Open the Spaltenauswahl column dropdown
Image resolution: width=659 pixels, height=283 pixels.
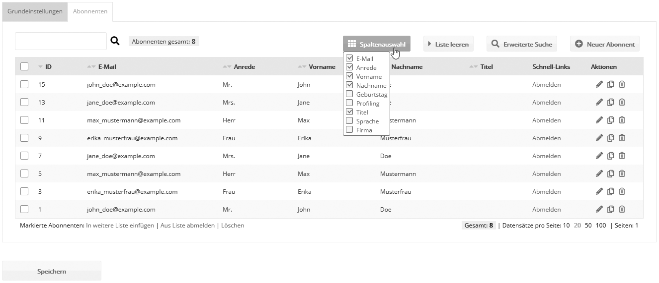pos(377,44)
